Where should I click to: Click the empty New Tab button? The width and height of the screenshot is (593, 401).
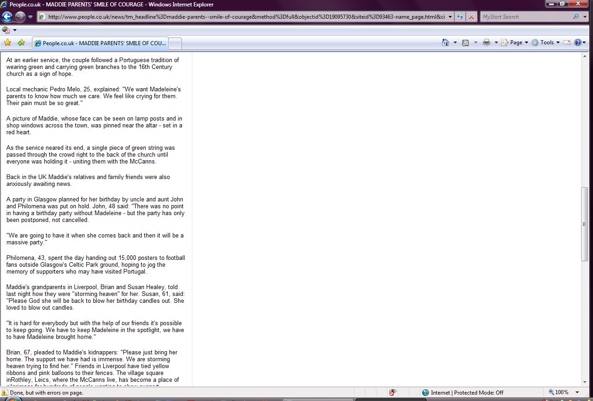click(x=175, y=43)
